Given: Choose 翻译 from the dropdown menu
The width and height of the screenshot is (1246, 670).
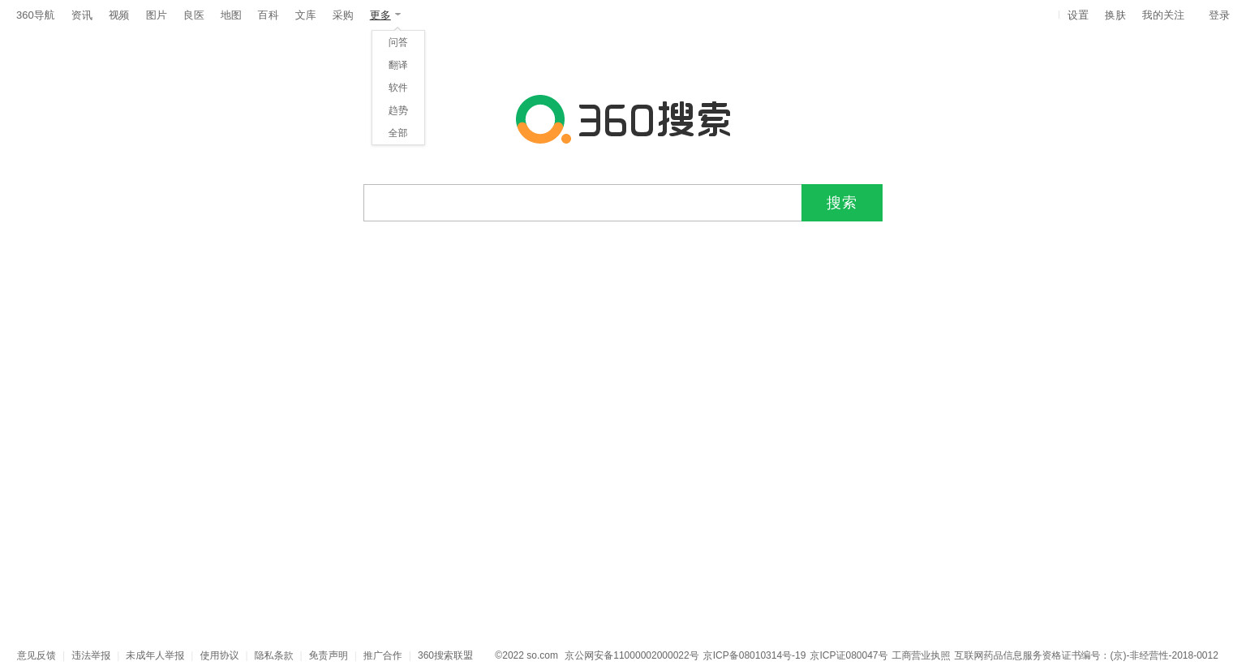Looking at the screenshot, I should [398, 65].
